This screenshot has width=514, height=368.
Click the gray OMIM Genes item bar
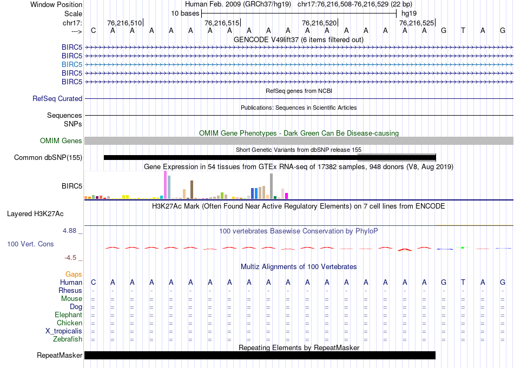click(299, 141)
